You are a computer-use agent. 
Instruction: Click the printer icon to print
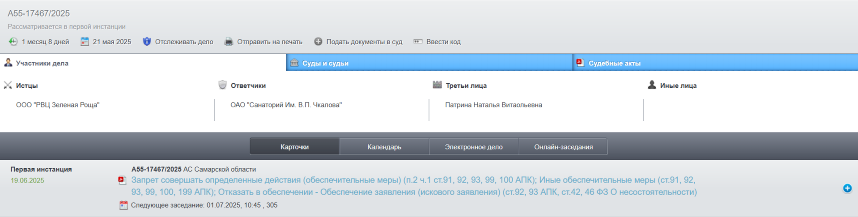pos(229,42)
